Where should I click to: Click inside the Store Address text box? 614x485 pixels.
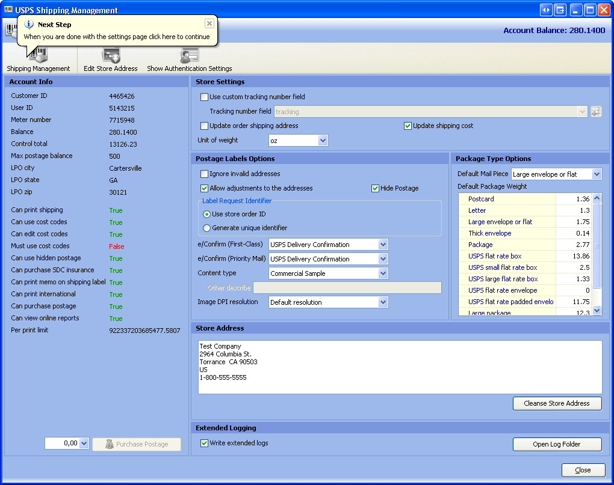pyautogui.click(x=400, y=367)
